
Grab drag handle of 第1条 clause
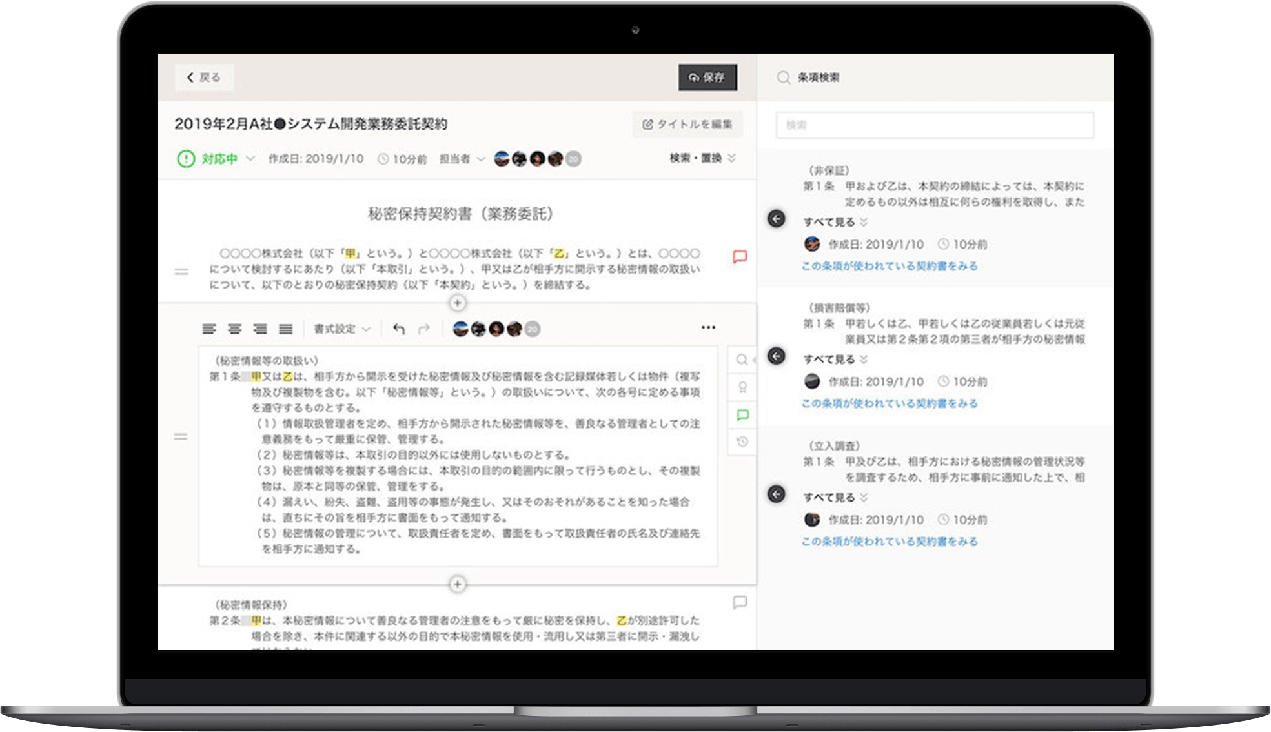click(x=181, y=437)
